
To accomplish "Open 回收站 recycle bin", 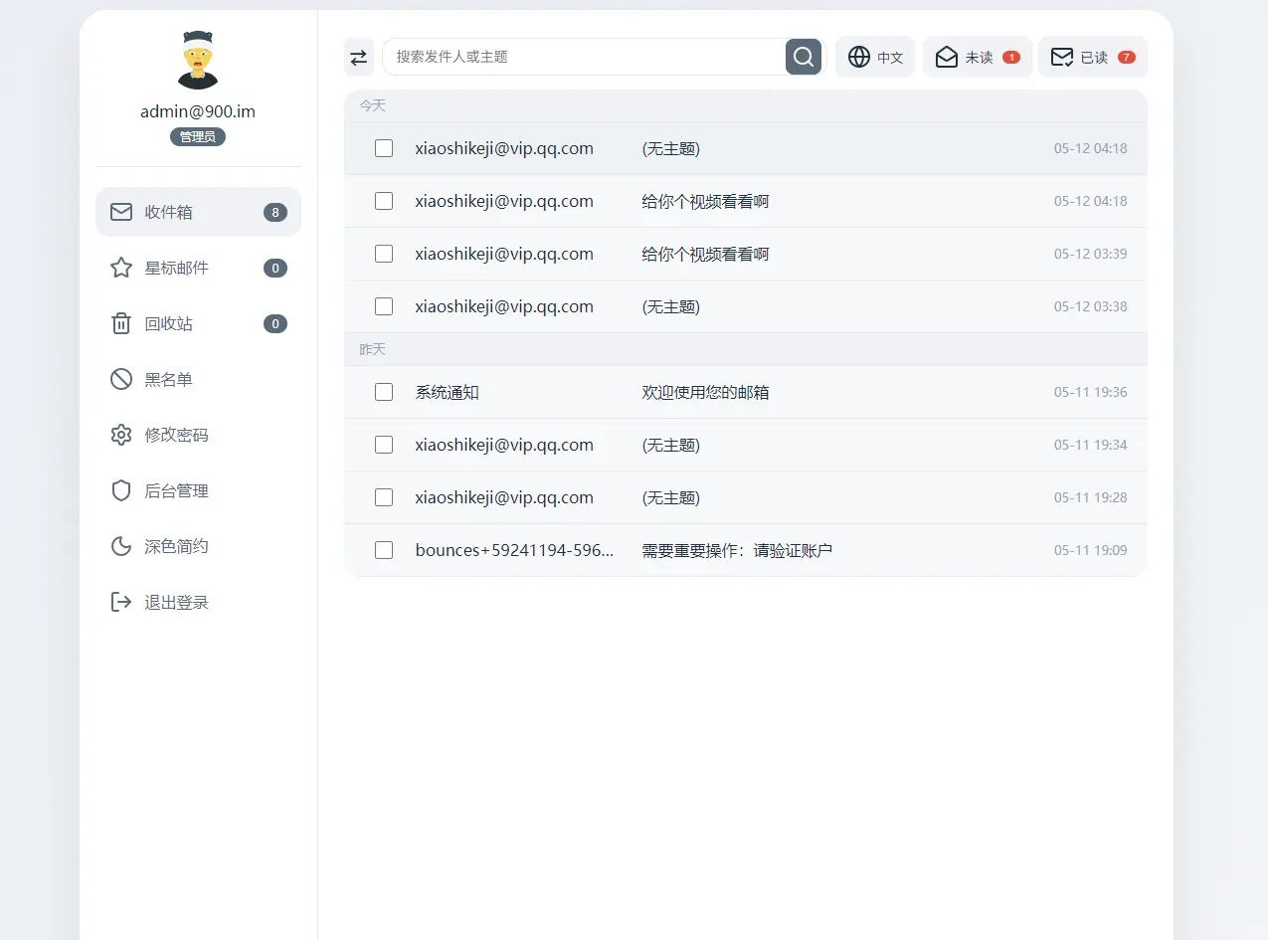I will (x=198, y=323).
